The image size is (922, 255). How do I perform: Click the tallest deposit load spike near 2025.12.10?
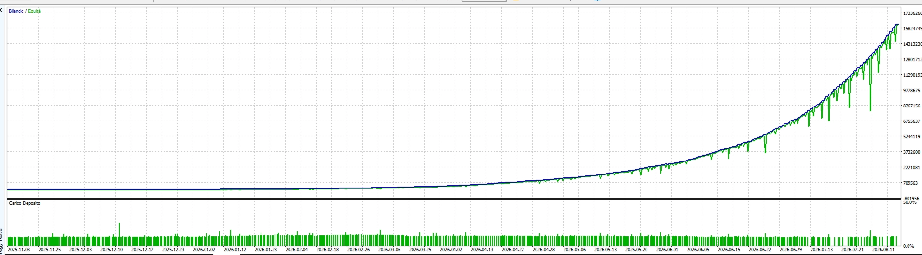(119, 234)
